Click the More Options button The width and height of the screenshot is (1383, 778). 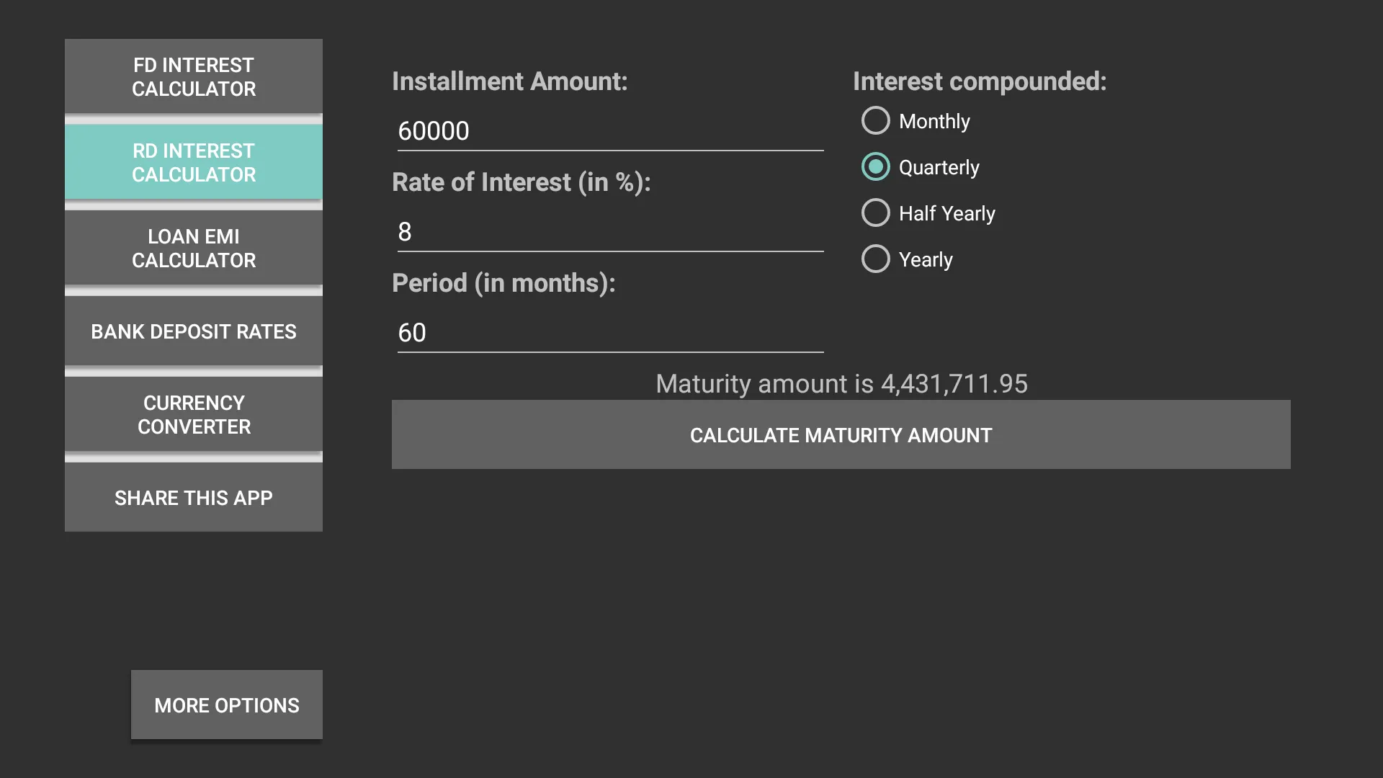pos(227,705)
